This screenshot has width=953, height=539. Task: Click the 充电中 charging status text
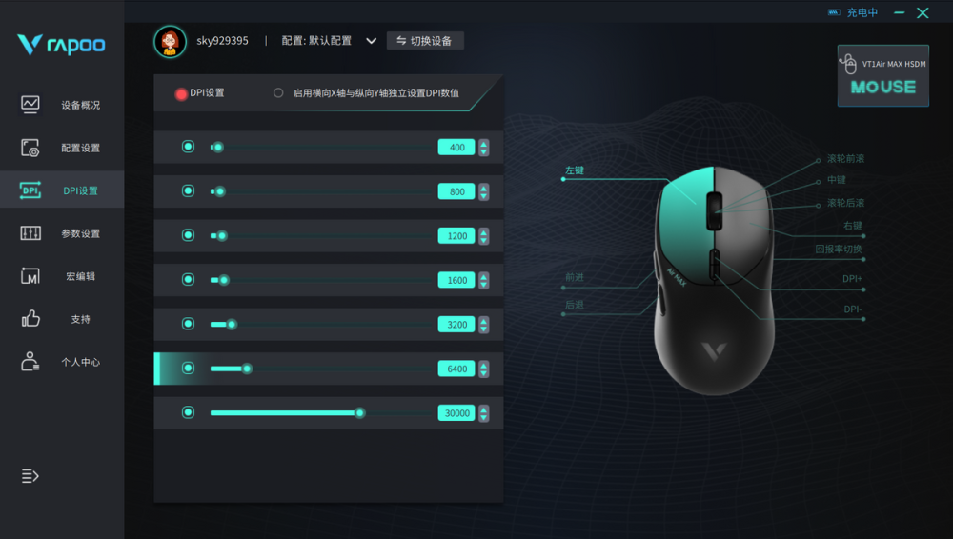coord(862,12)
